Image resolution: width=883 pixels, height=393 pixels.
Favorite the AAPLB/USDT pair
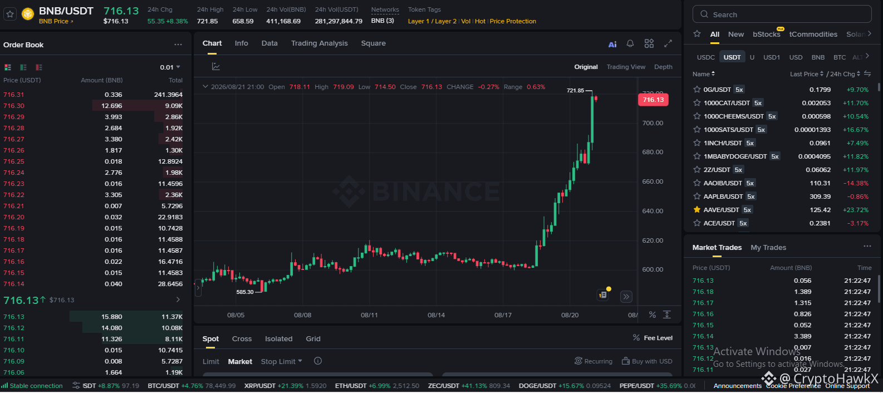697,196
